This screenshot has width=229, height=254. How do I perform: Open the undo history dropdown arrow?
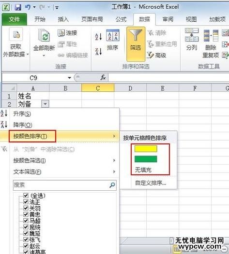pyautogui.click(x=34, y=7)
